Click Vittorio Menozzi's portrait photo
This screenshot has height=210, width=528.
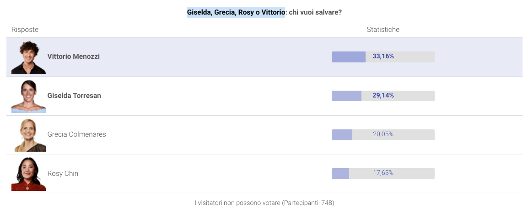[29, 57]
